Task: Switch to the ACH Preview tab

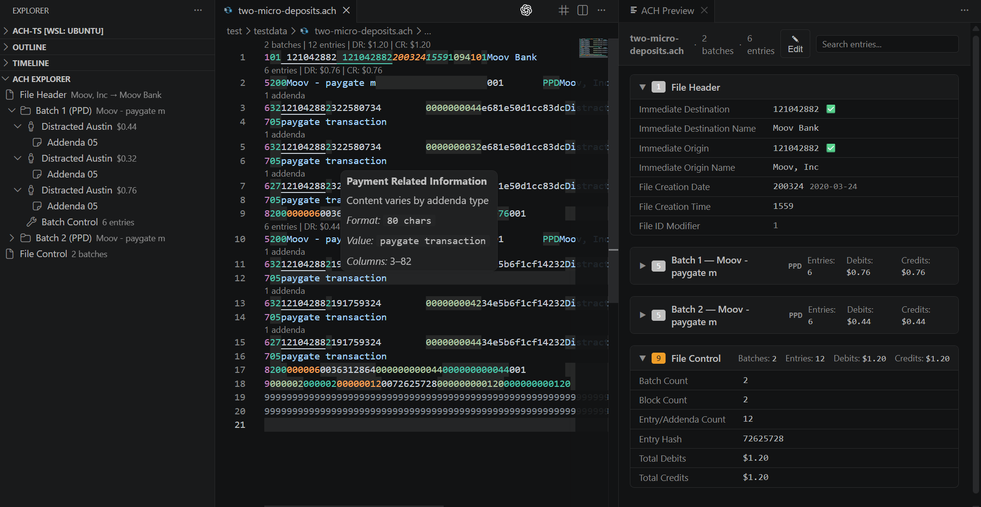Action: [x=668, y=11]
